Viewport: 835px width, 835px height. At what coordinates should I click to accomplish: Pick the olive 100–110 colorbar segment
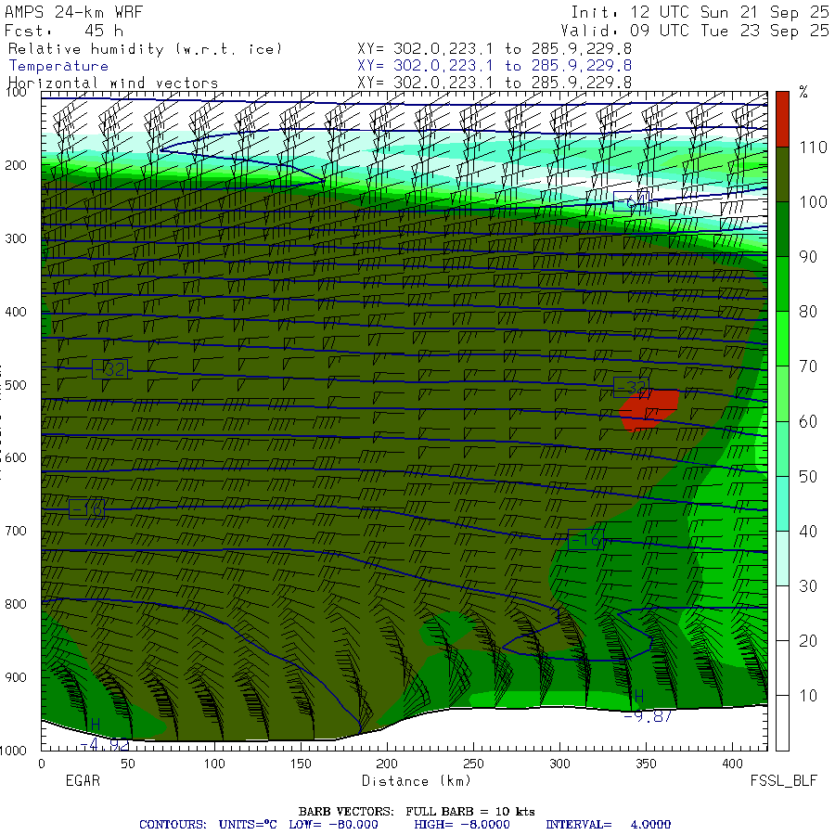(782, 174)
